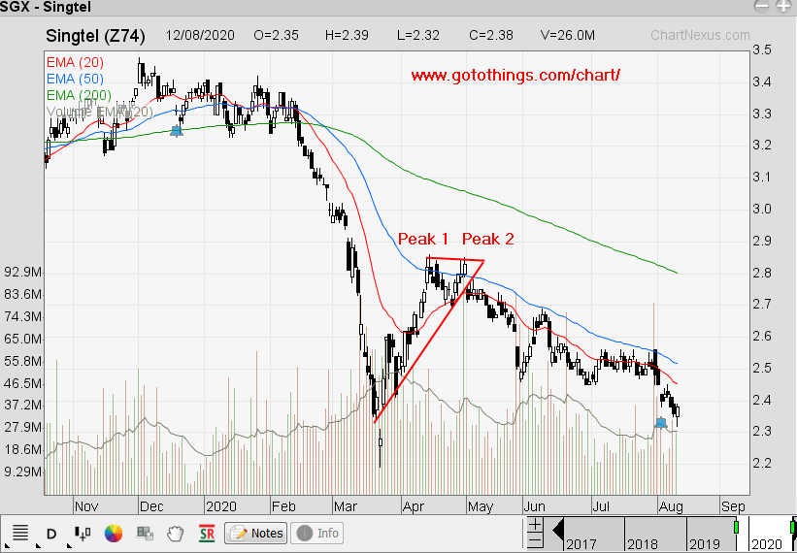797x553 pixels.
Task: Click the V=26.0M volume value
Action: (568, 36)
